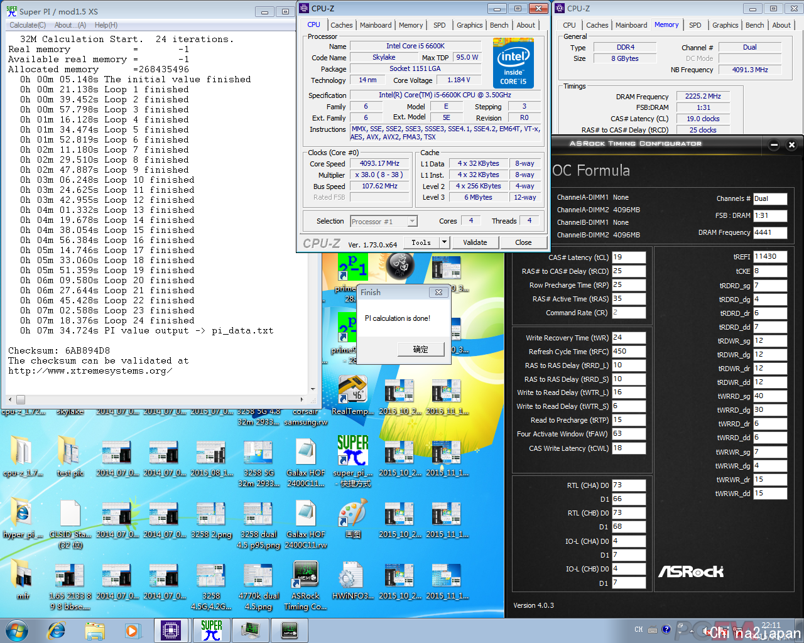This screenshot has height=643, width=804.
Task: Open the Help(H) menu in Super PI
Action: click(x=106, y=25)
